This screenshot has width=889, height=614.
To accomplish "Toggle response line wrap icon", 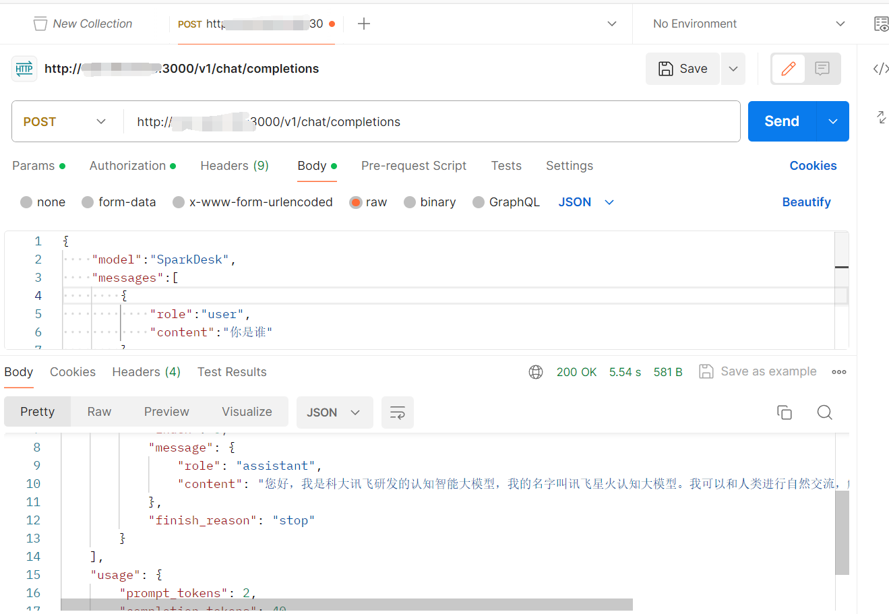I will click(x=398, y=412).
